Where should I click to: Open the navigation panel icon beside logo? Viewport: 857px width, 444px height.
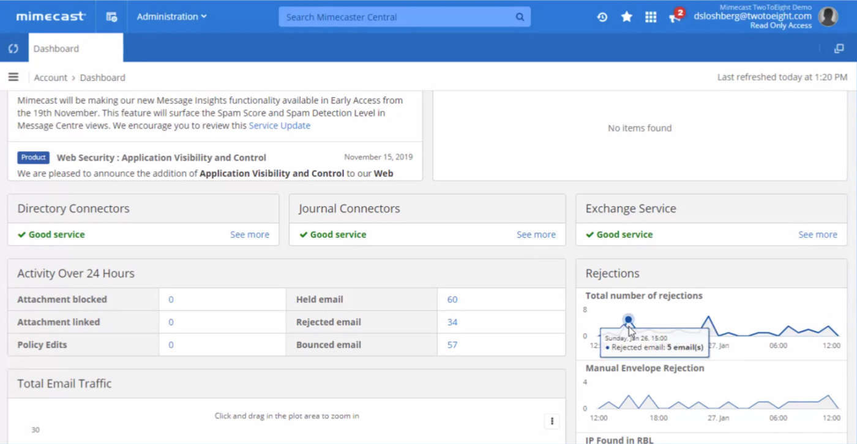click(x=111, y=17)
